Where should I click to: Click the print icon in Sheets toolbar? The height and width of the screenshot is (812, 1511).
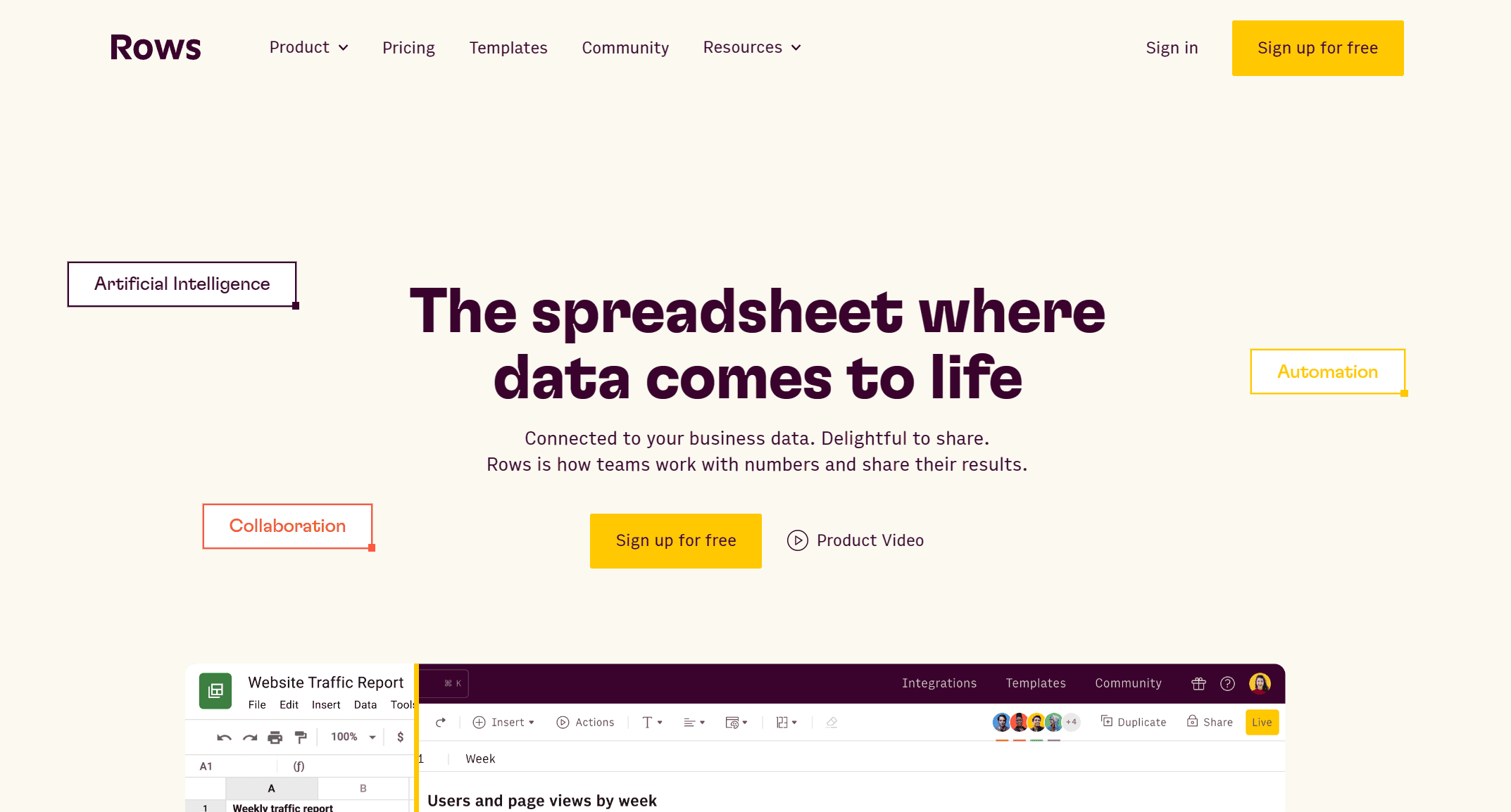point(275,737)
